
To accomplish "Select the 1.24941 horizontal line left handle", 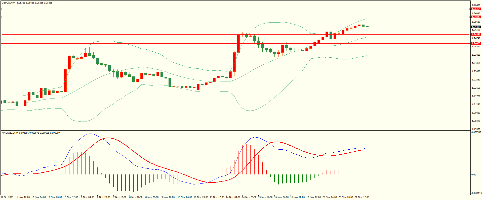I will point(1,34).
